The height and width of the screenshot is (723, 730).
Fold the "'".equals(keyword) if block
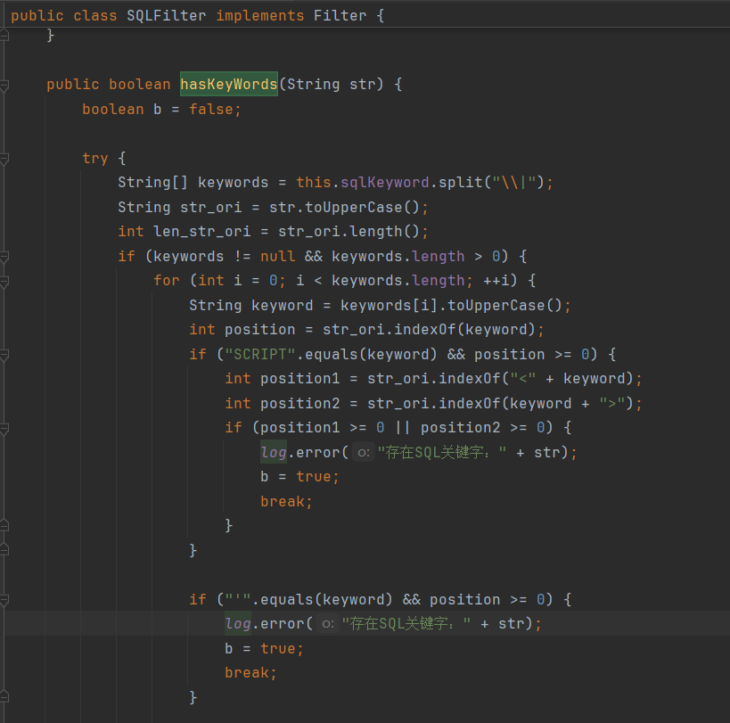pos(4,601)
